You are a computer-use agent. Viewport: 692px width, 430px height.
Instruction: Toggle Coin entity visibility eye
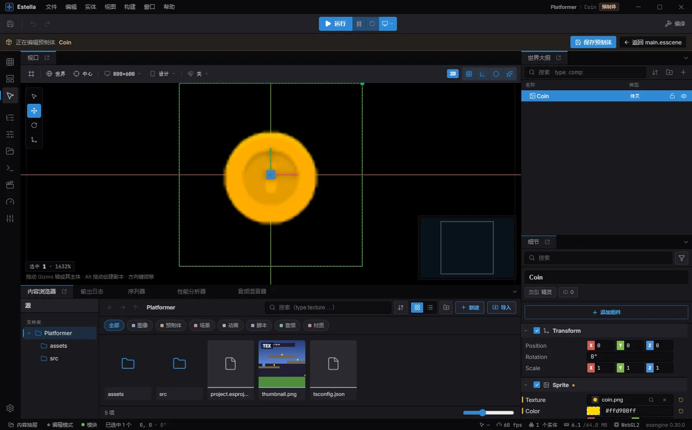684,96
